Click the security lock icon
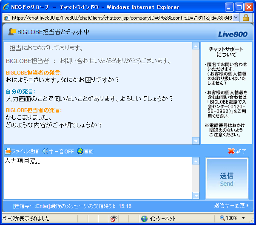The height and width of the screenshot is (225, 256). coord(246,17)
